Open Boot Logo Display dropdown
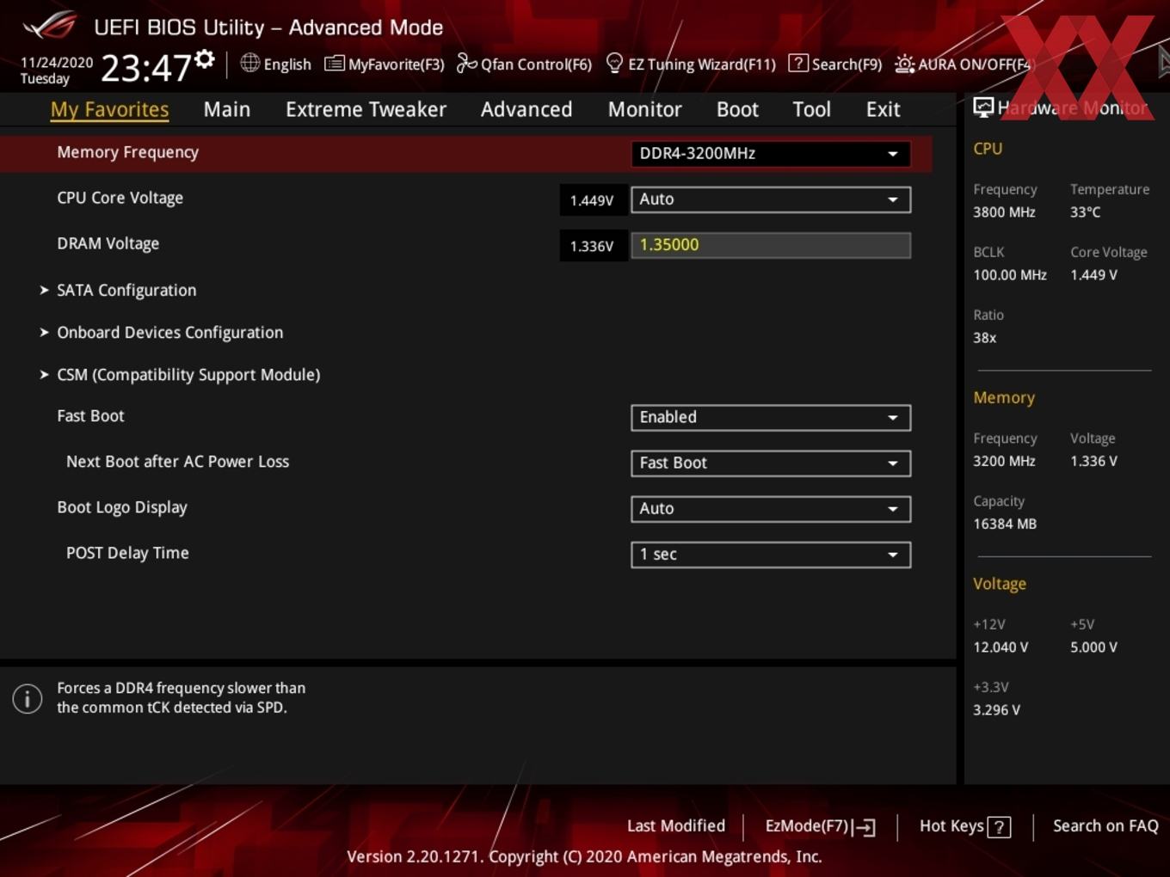 click(771, 509)
